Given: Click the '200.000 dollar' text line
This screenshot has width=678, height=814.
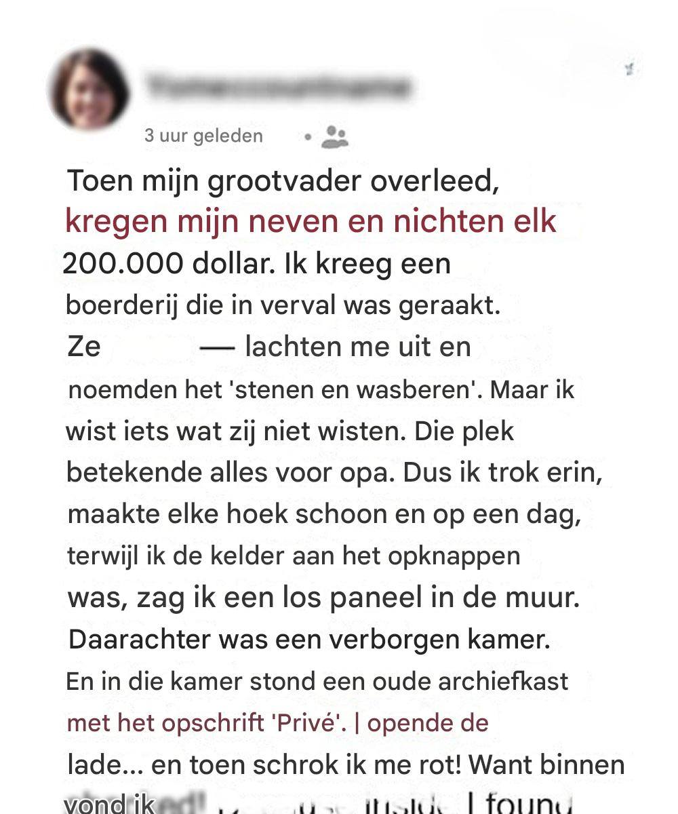Looking at the screenshot, I should pyautogui.click(x=256, y=264).
